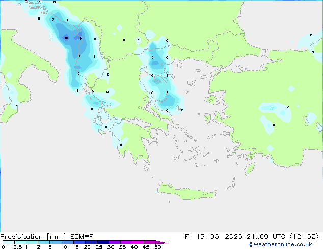This screenshot has width=323, height=249.
Task: Click the '21..00 UTC' time text
Action: (266, 237)
